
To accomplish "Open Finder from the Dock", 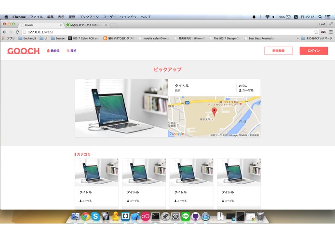I will point(75,216).
